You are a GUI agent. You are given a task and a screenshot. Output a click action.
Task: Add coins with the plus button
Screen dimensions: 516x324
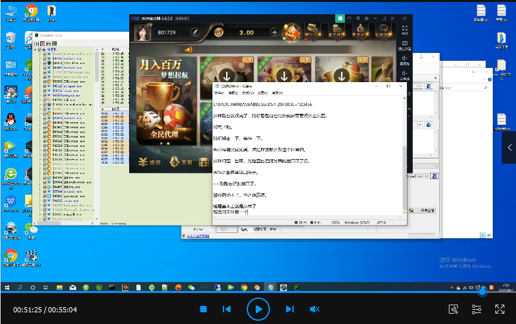click(274, 32)
